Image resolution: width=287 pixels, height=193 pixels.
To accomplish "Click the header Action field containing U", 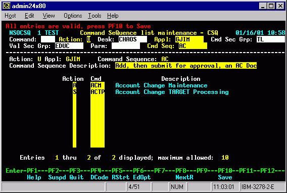I will tap(88, 39).
